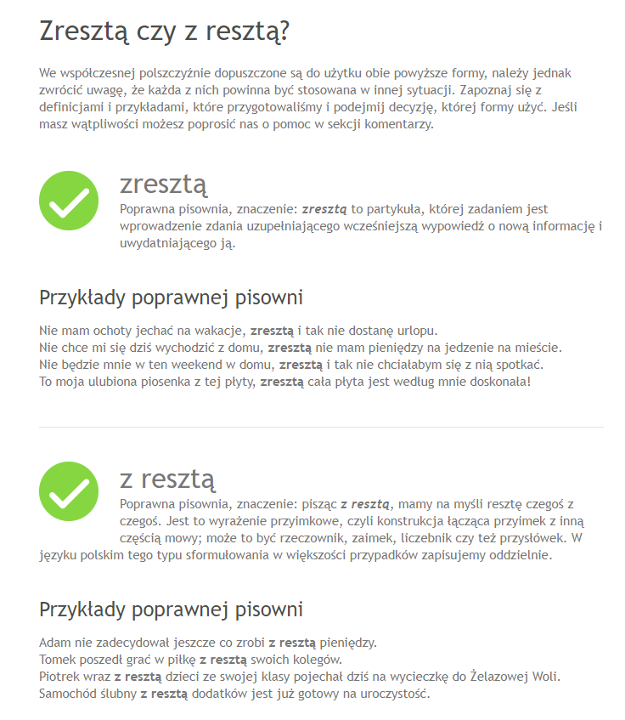Click bold "zresztą" in the "ulubiona piosenka" sentence
Screen dimensions: 625x720
(282, 382)
